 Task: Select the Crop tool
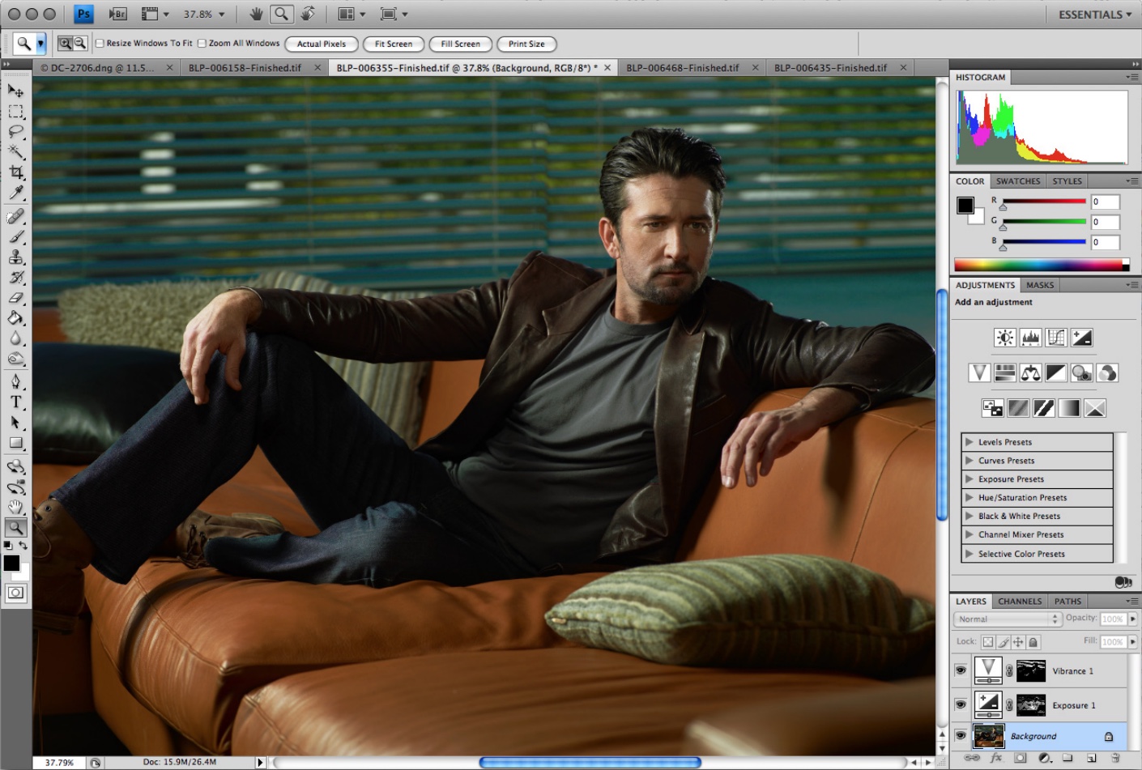click(16, 172)
